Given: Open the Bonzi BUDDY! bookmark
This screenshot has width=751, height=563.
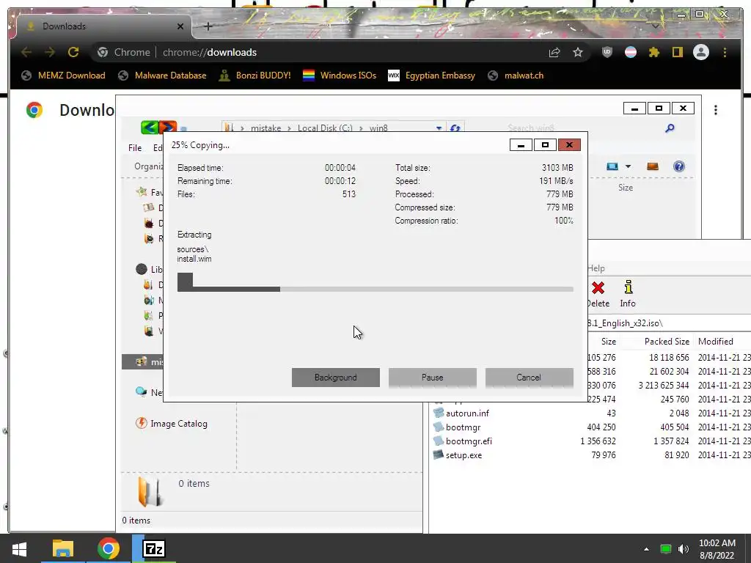Looking at the screenshot, I should (x=254, y=76).
